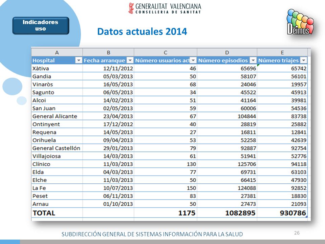The height and width of the screenshot is (244, 325).
Task: Click the date 05/03/2013 cell
Action: tap(108, 76)
